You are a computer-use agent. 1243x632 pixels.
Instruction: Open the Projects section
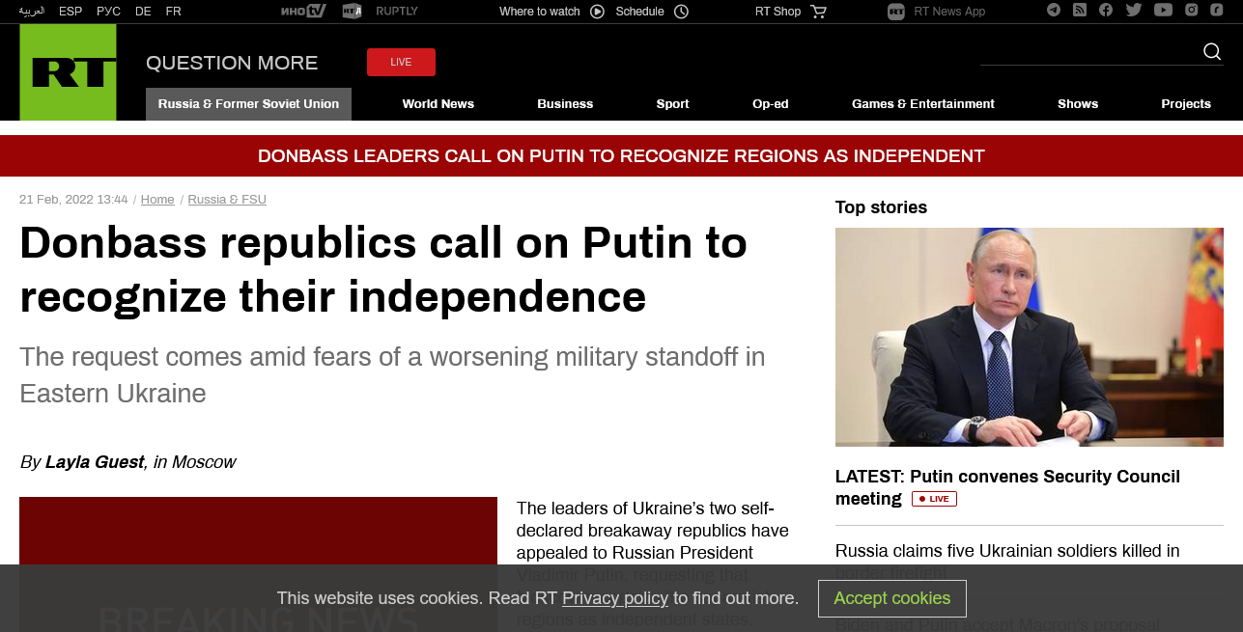tap(1186, 104)
